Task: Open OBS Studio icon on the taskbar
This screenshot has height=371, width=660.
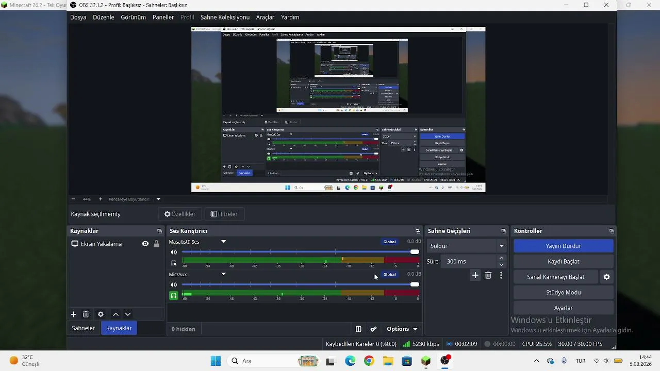Action: click(445, 361)
